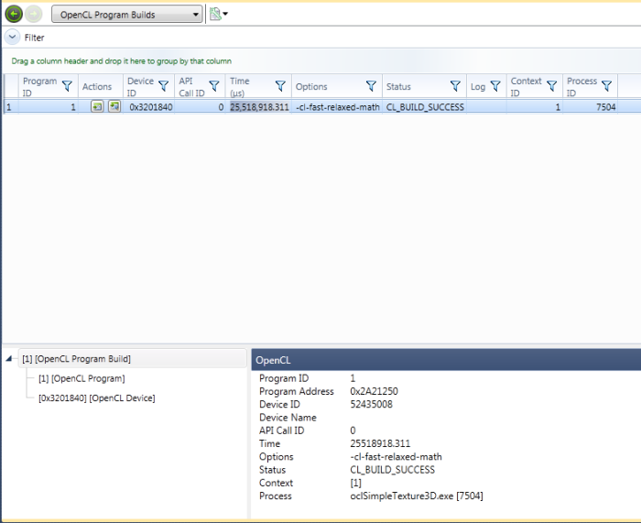The image size is (641, 523).
Task: Collapse the OpenCL Program Build tree node
Action: coord(11,359)
